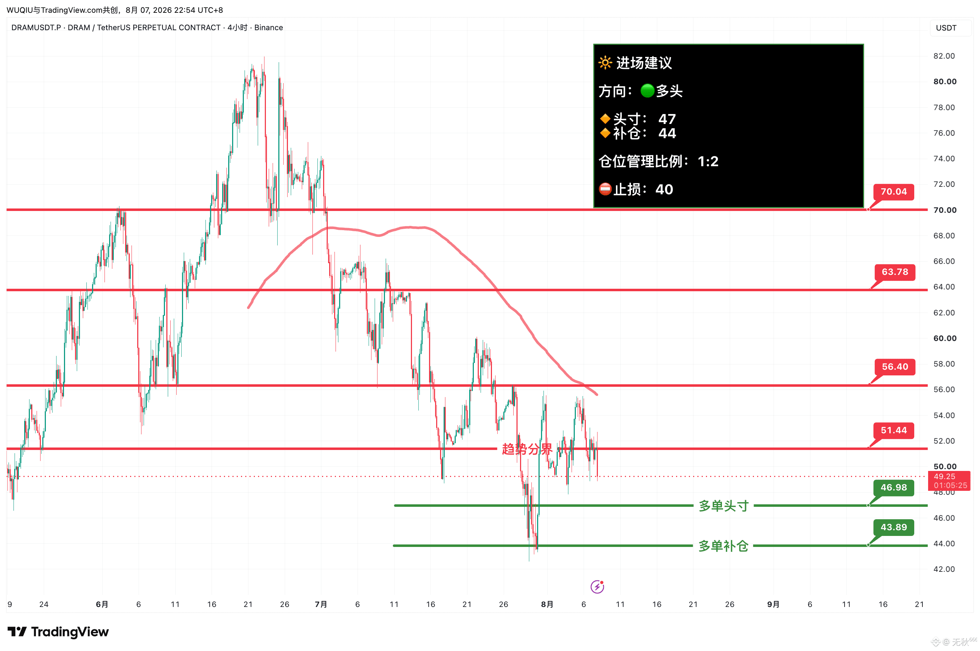Click the 54.00 price axis label
Screen dimensions: 980x651
point(944,416)
